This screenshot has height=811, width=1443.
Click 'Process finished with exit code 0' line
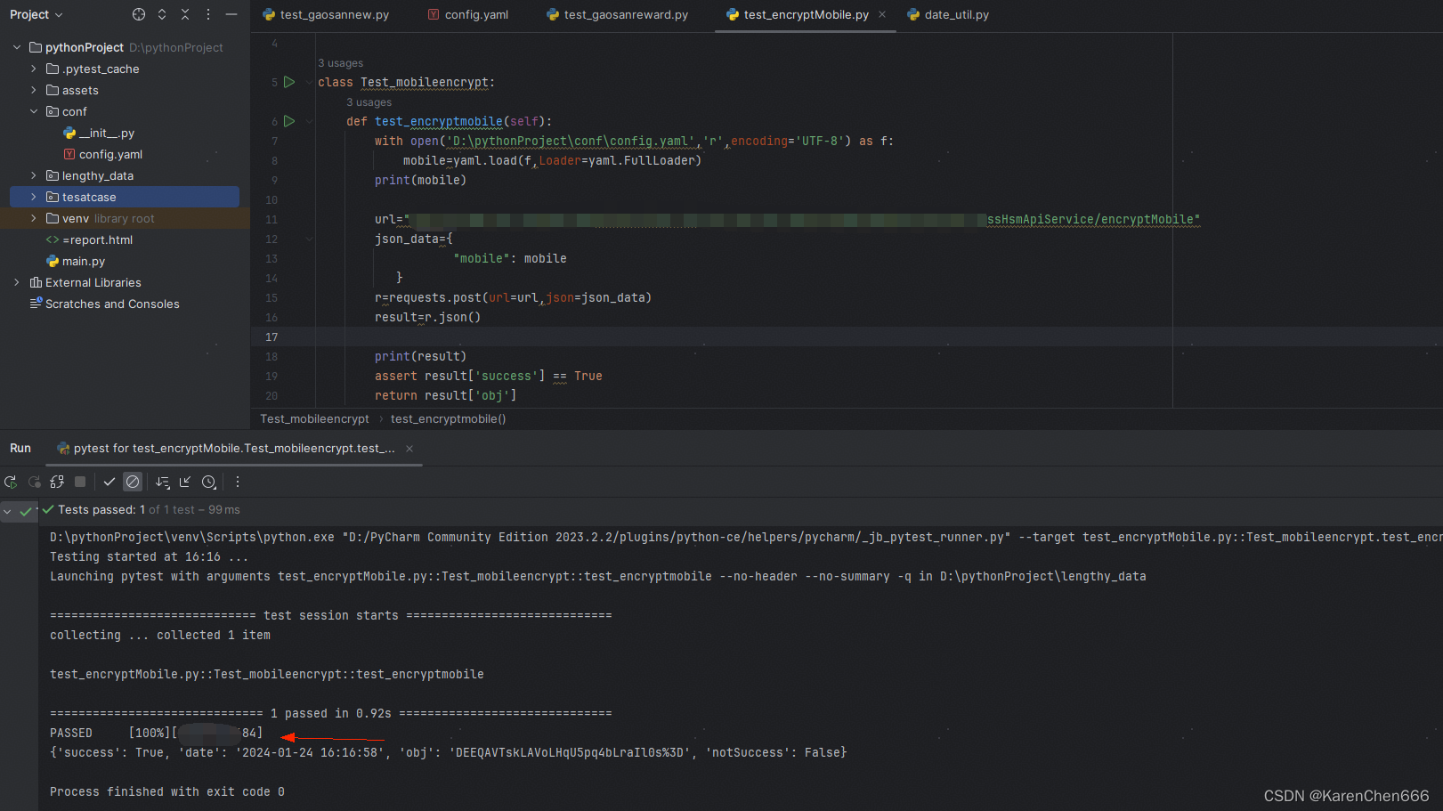click(x=167, y=791)
